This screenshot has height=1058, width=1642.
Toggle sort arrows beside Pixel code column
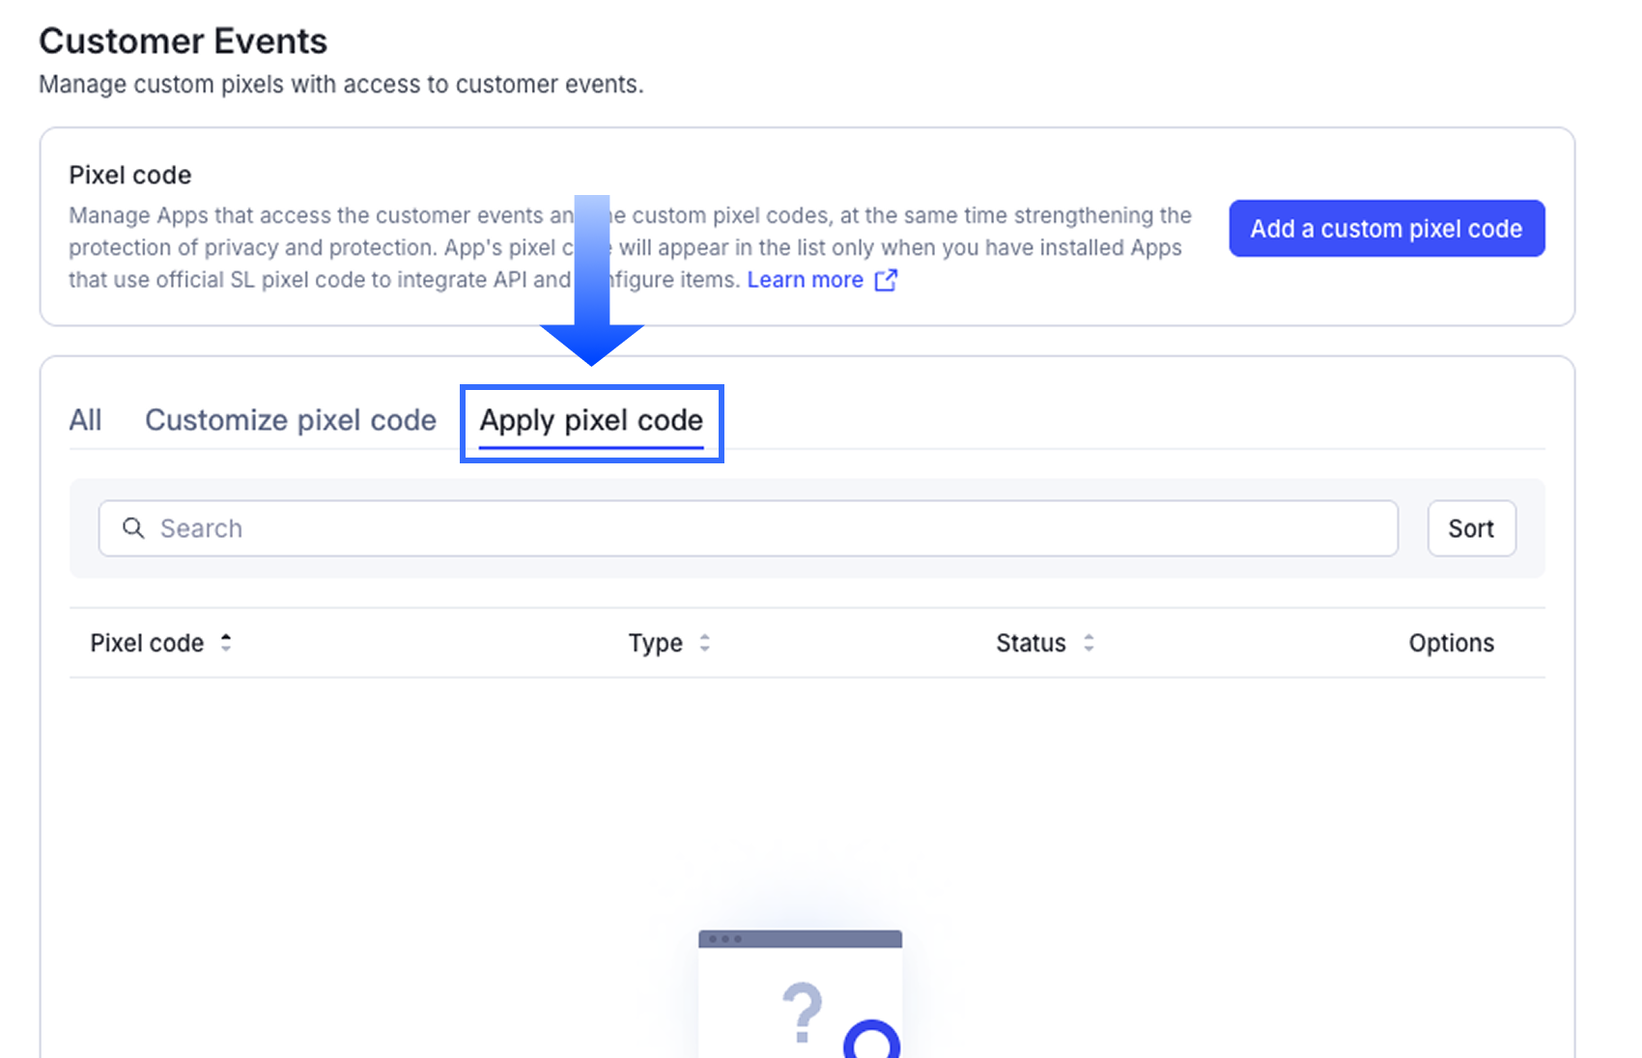point(226,643)
